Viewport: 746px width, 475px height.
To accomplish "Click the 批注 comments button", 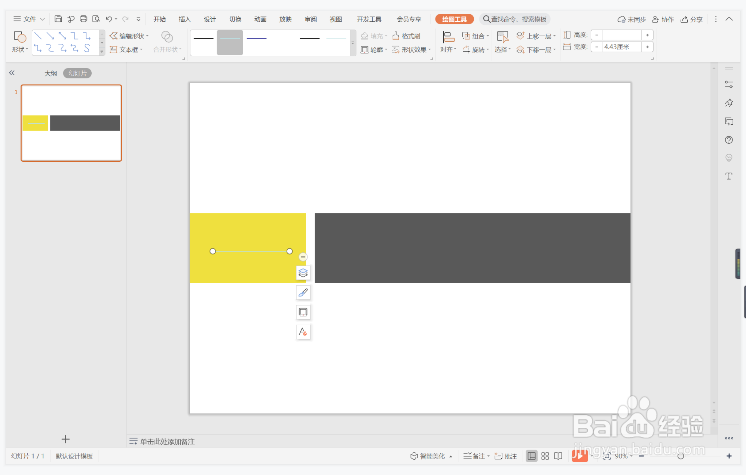I will (506, 456).
